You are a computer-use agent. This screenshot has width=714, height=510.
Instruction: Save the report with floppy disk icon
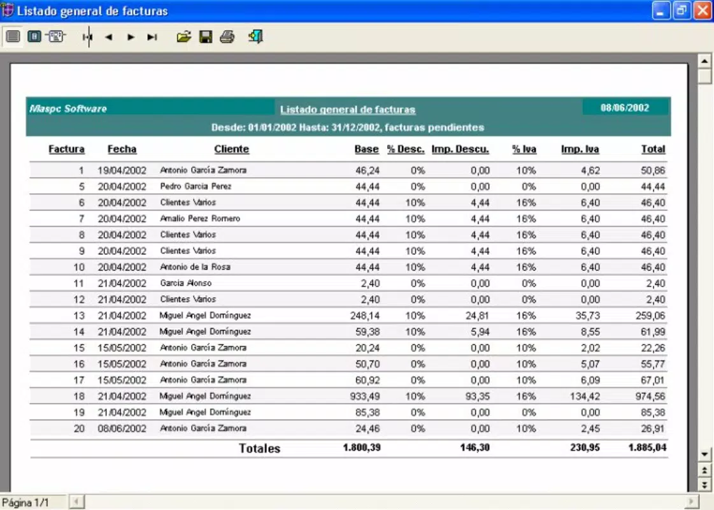(206, 37)
